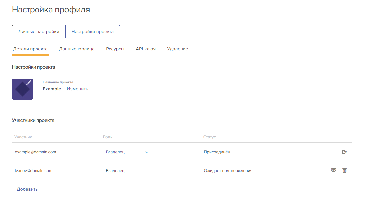
Task: Resend invitation with envelope icon for ivanov@domain.com
Action: (x=334, y=170)
